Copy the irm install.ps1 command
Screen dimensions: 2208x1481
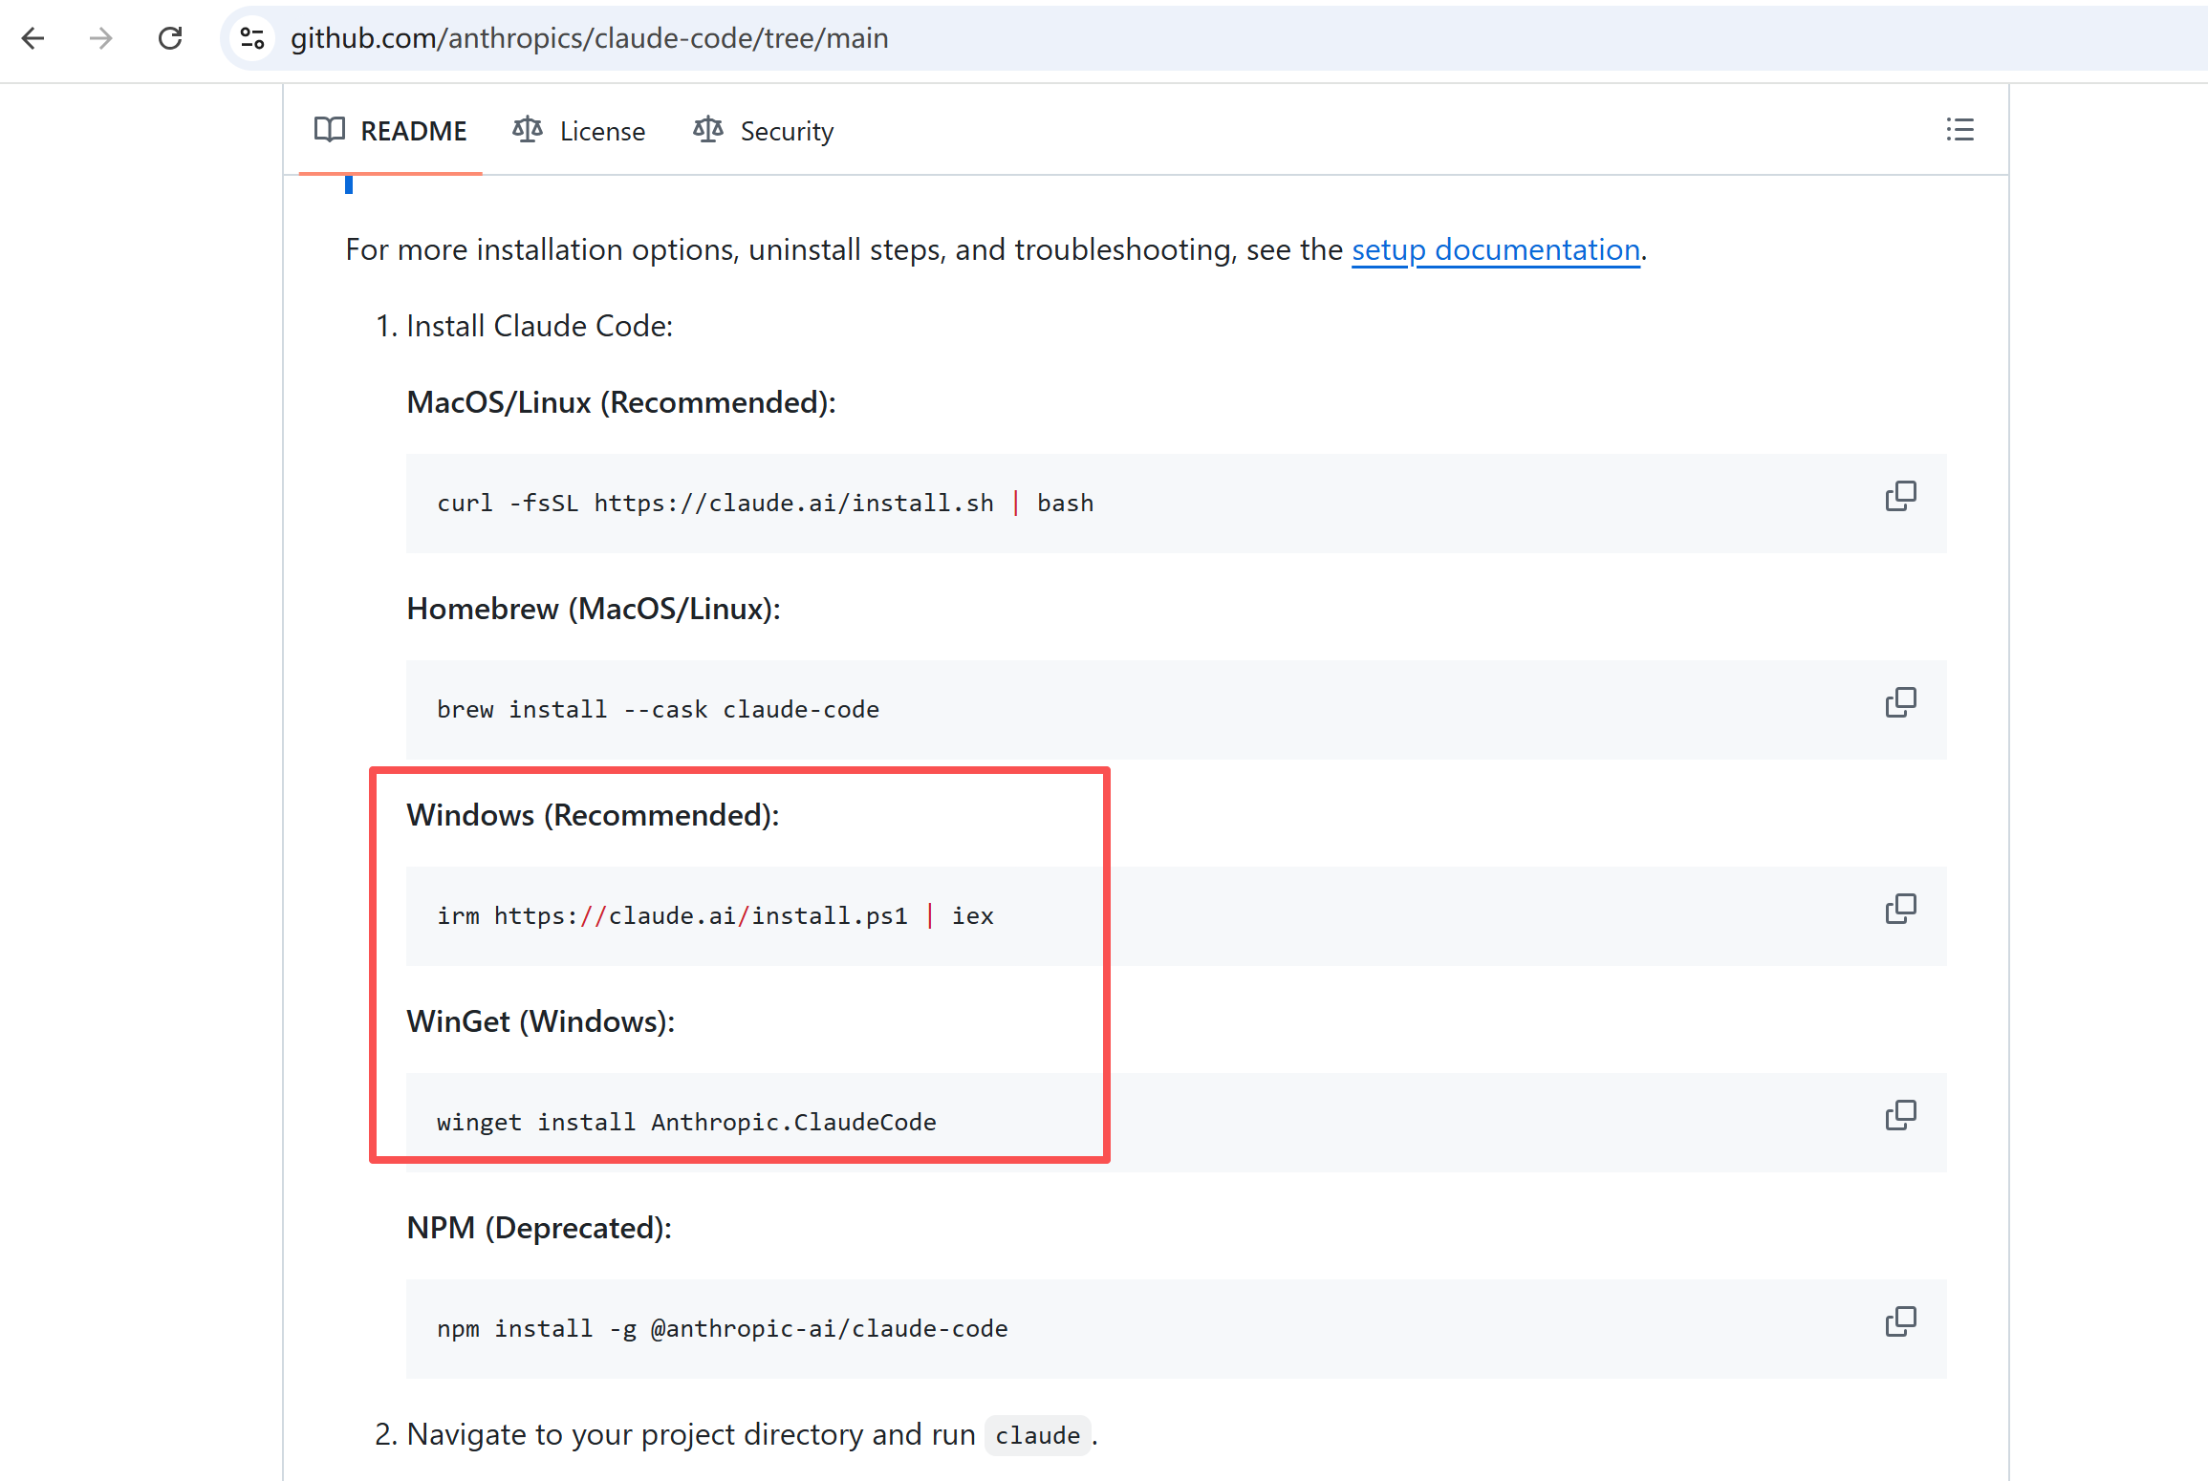tap(1900, 909)
